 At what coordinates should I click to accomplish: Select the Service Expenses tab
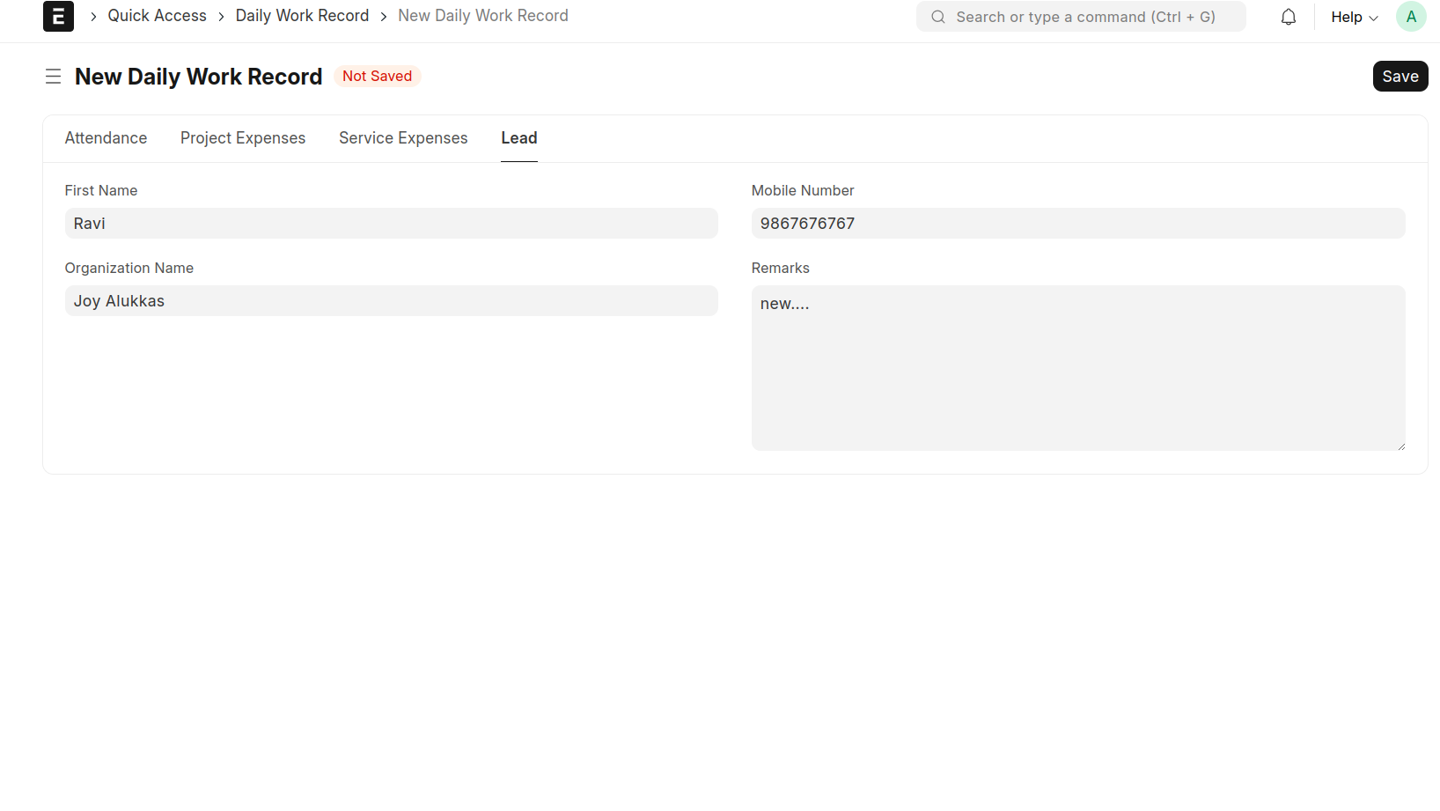(x=403, y=138)
